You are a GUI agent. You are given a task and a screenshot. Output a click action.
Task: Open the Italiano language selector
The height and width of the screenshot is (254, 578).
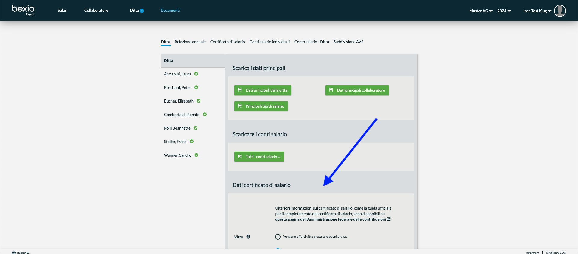23,253
